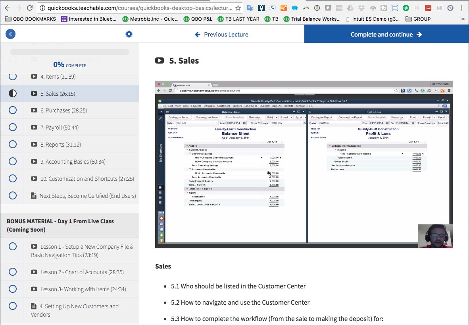Toggle completion circle for Lesson 2 - Chart of Accounts
The height and width of the screenshot is (325, 469).
[13, 272]
